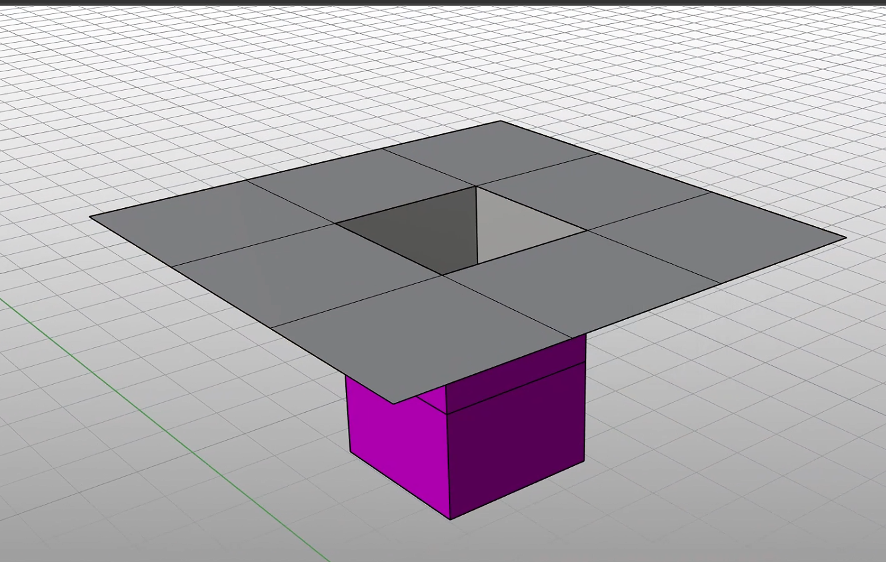Click the rightmost corner point of gray surface

pyautogui.click(x=846, y=237)
